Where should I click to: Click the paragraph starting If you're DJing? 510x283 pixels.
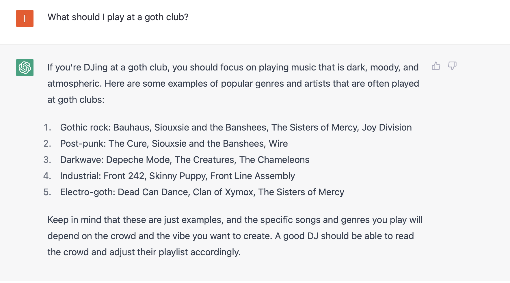[233, 83]
